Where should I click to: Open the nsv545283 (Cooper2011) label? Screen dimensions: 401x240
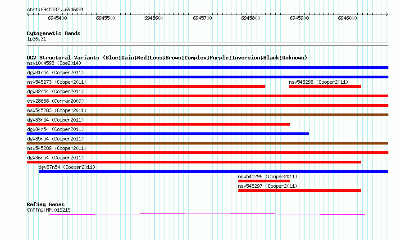pos(57,110)
